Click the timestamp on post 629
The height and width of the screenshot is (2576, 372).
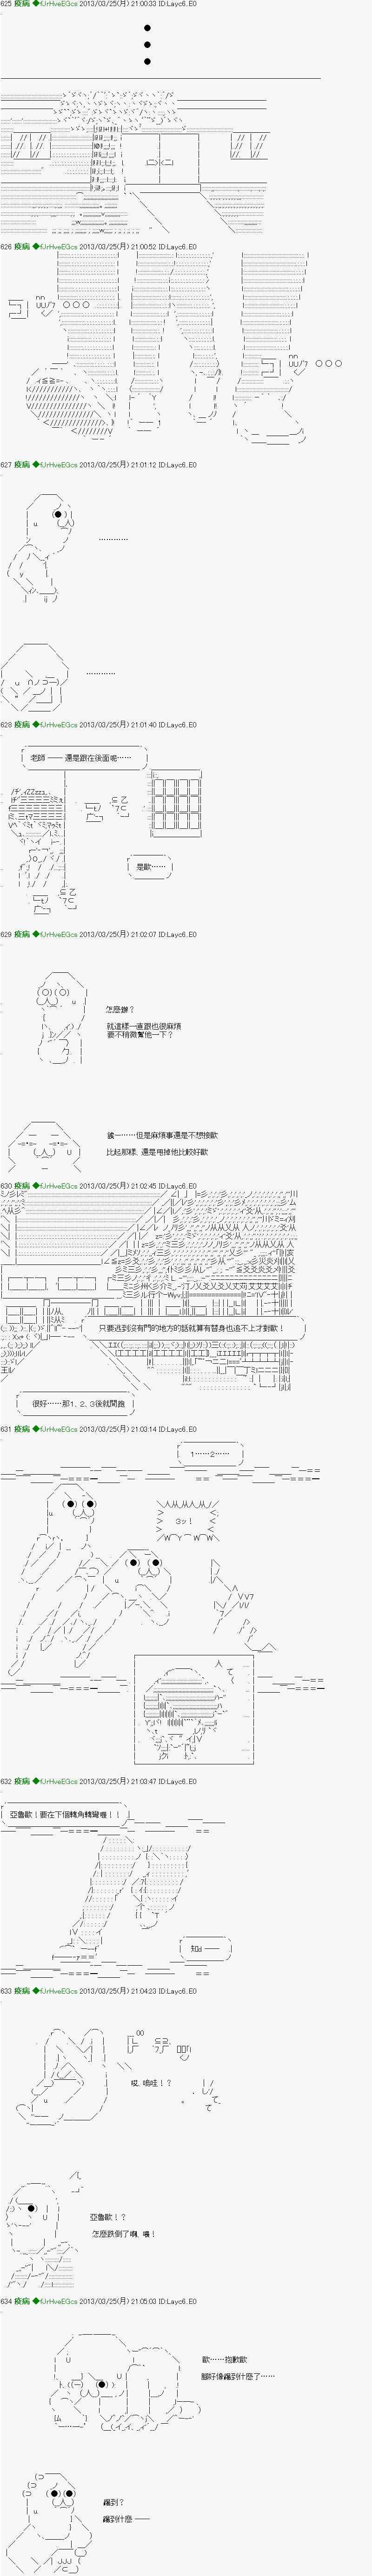pyautogui.click(x=117, y=935)
